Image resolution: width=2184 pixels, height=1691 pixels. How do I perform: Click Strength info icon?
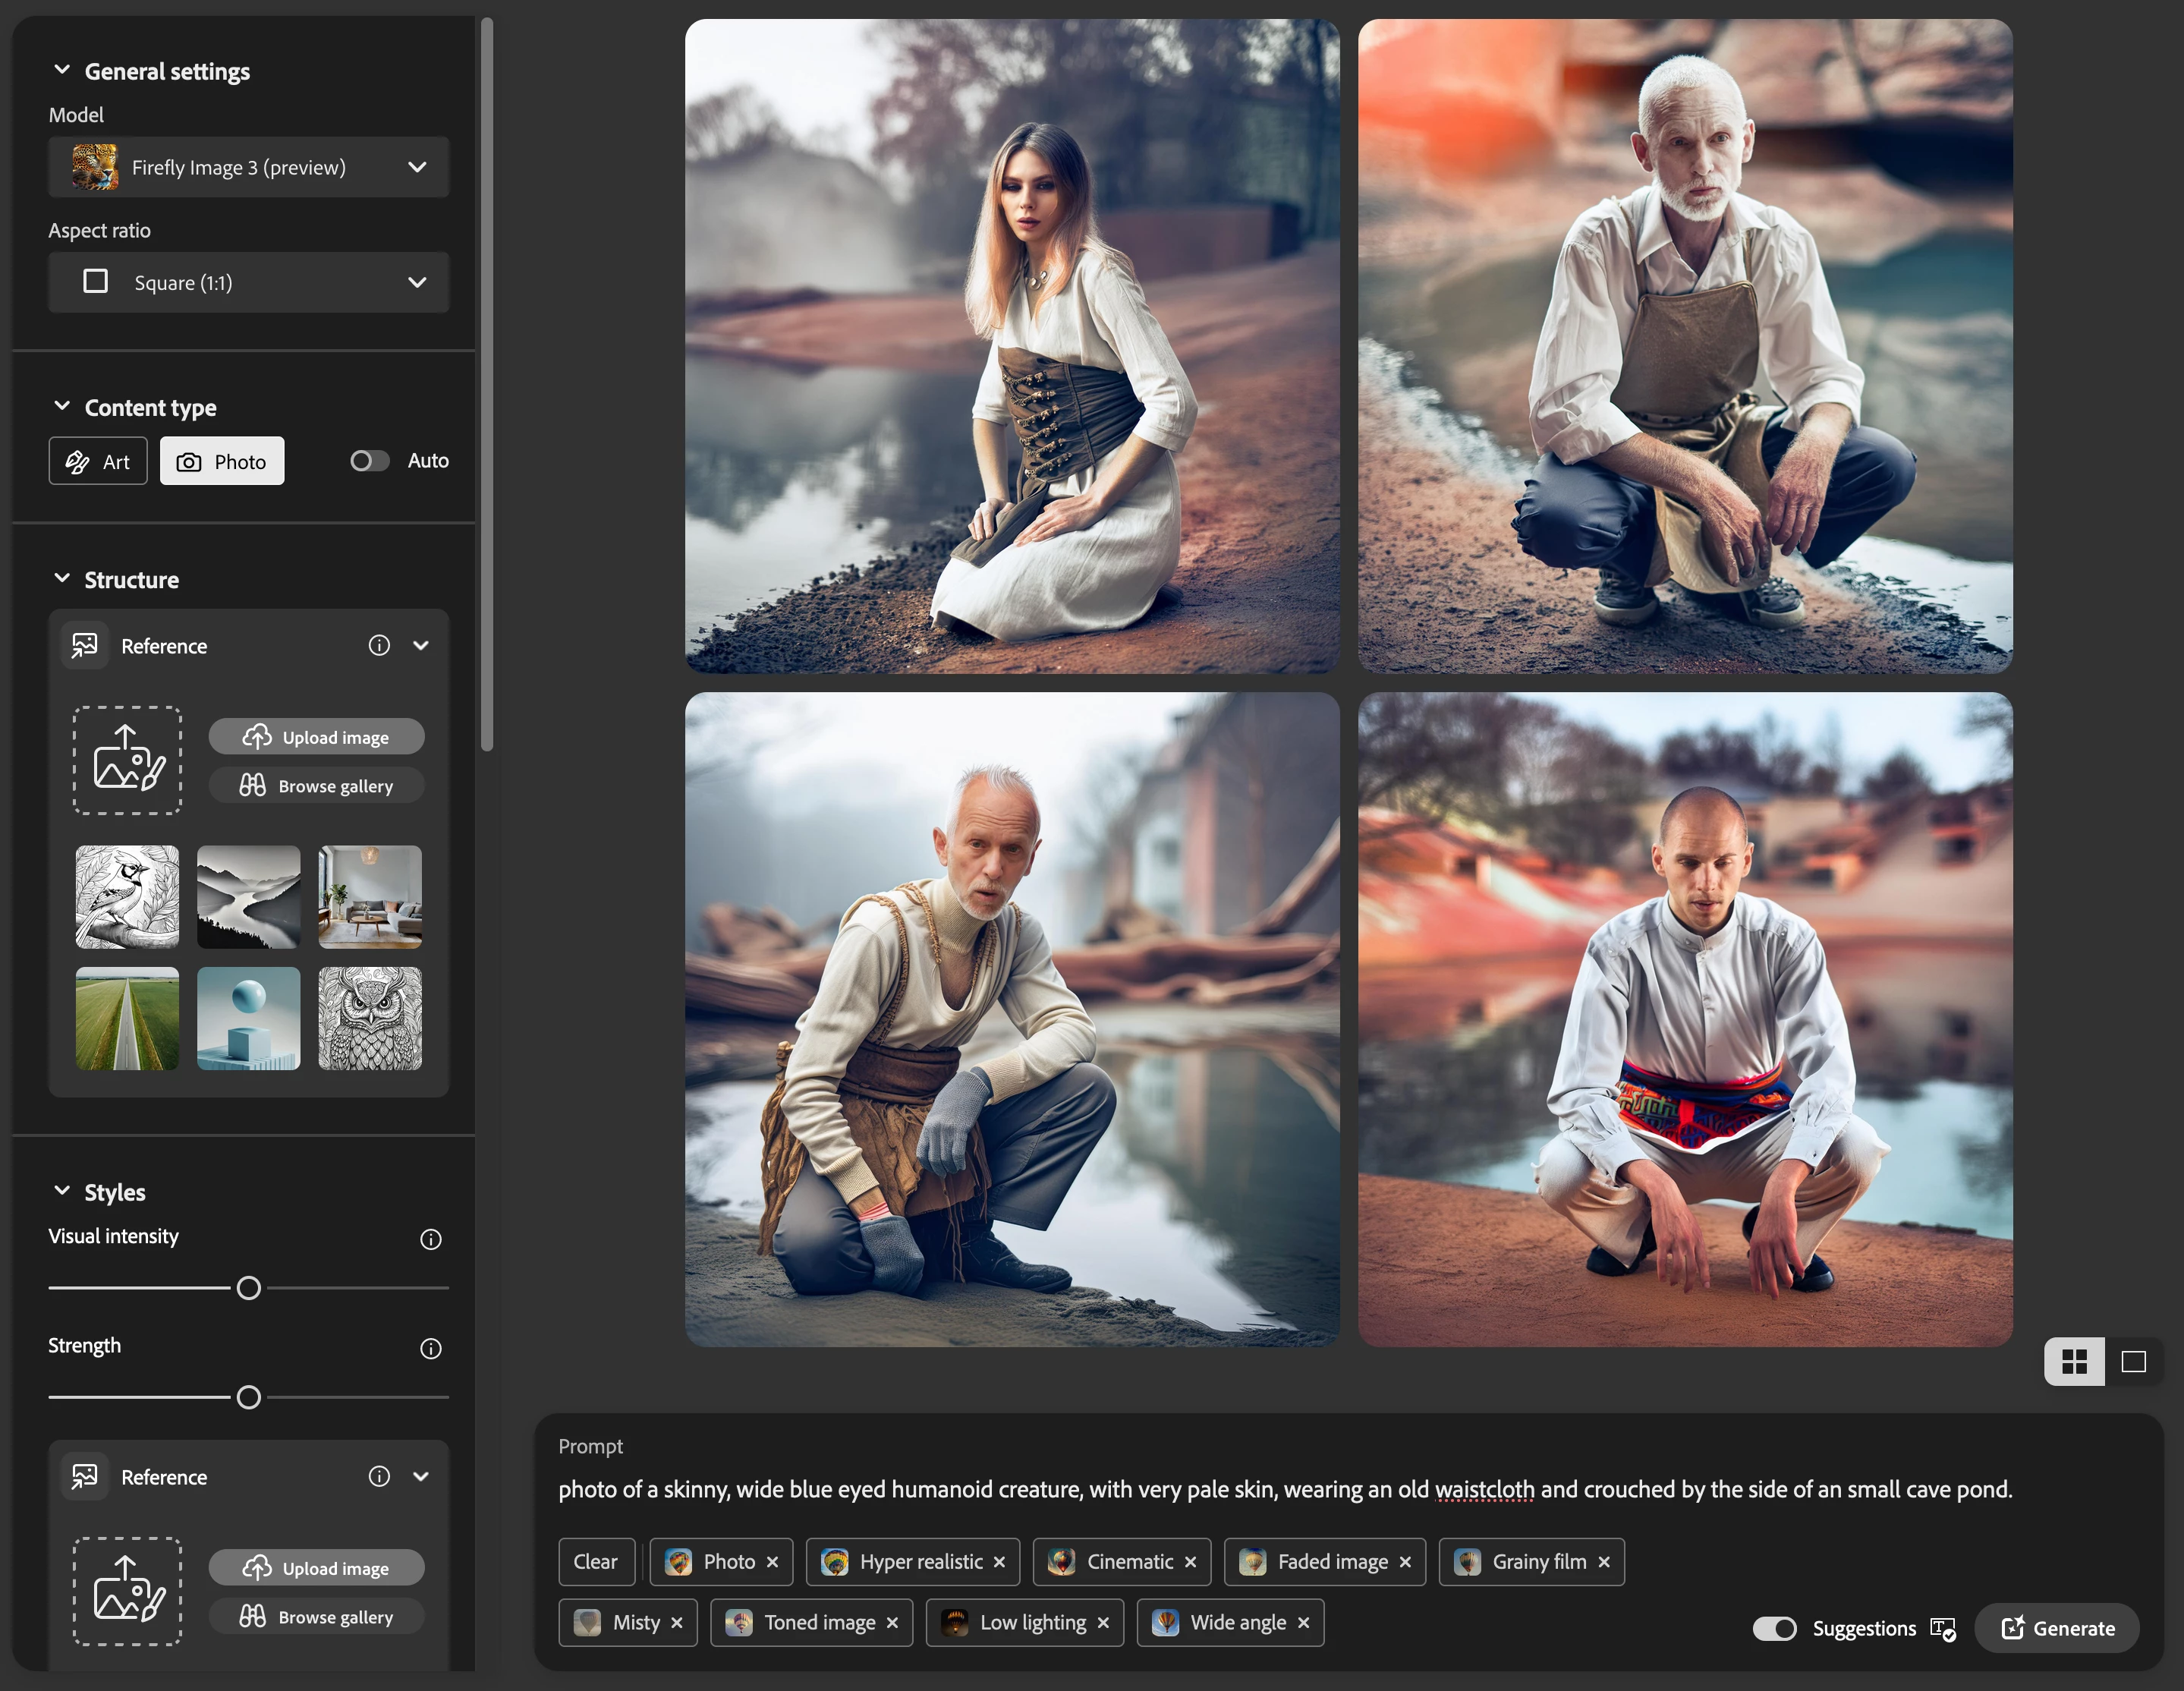pyautogui.click(x=430, y=1349)
